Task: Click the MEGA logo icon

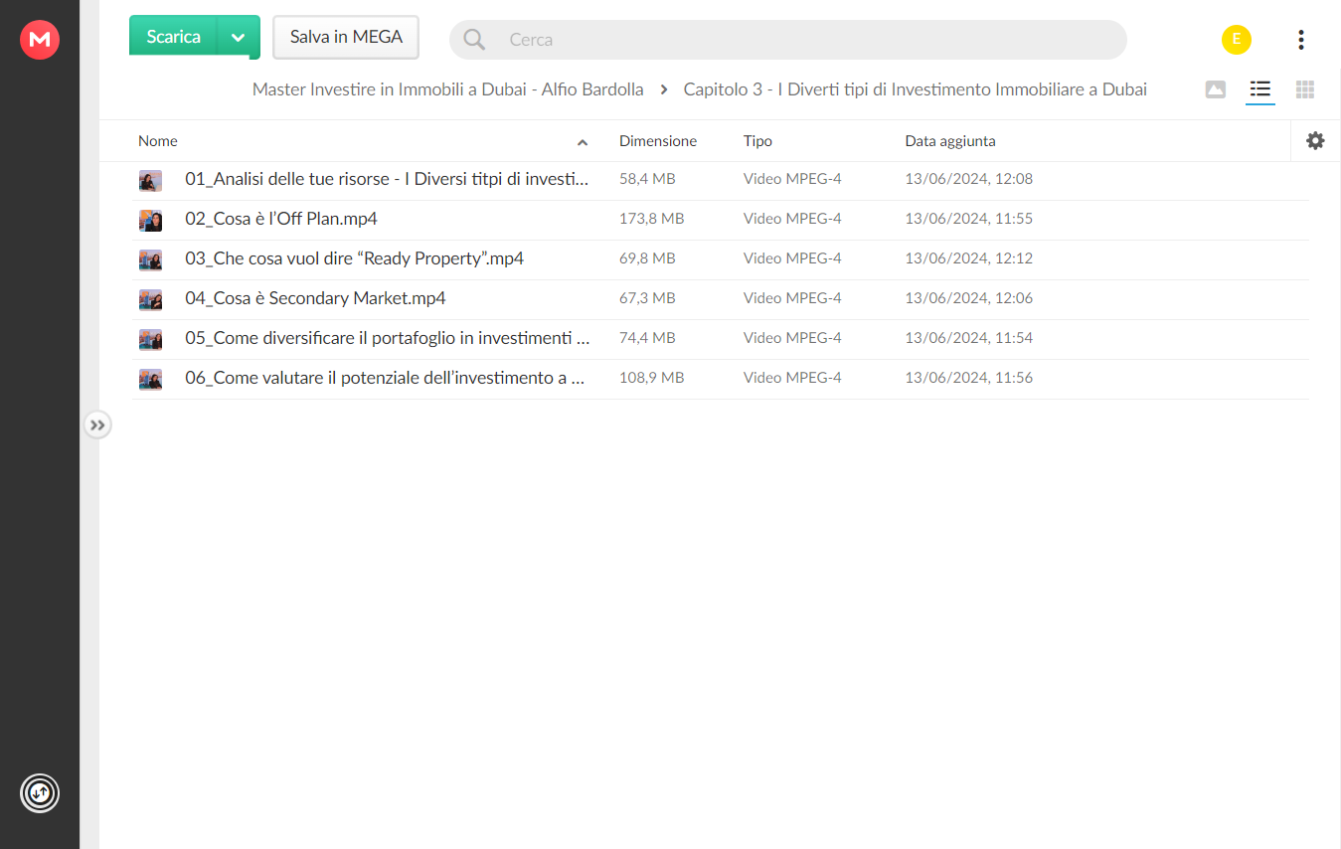Action: tap(40, 40)
